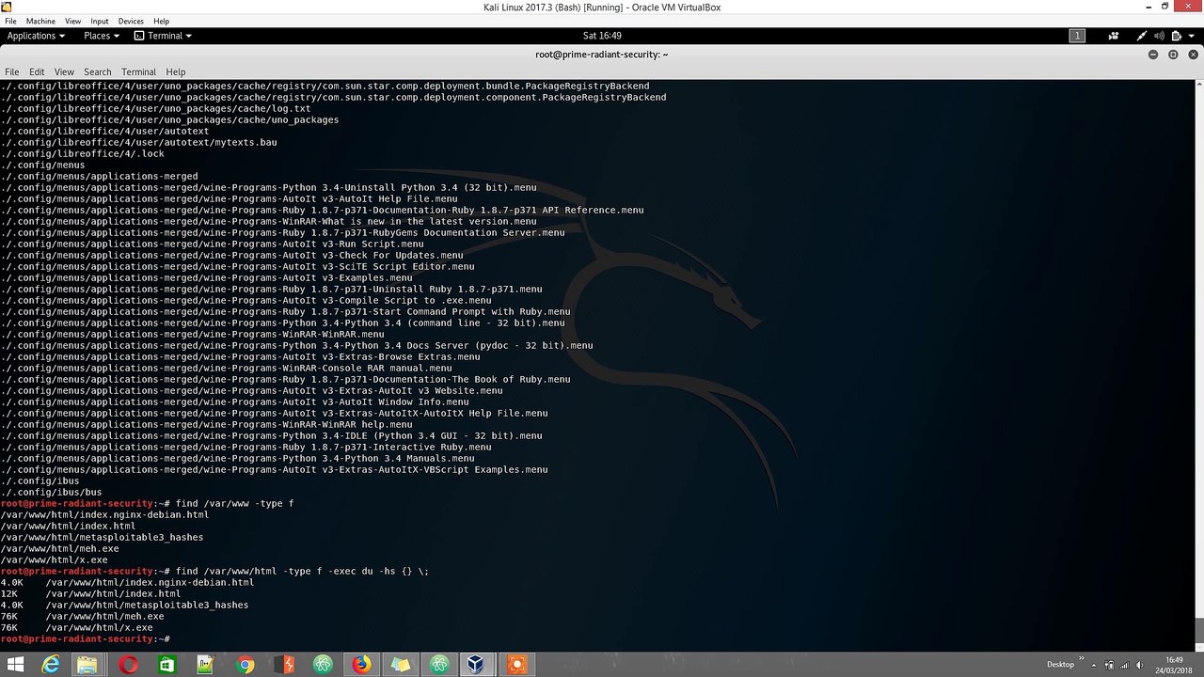Open the Kali Places menu
Screen dimensions: 1204x677
tap(102, 36)
